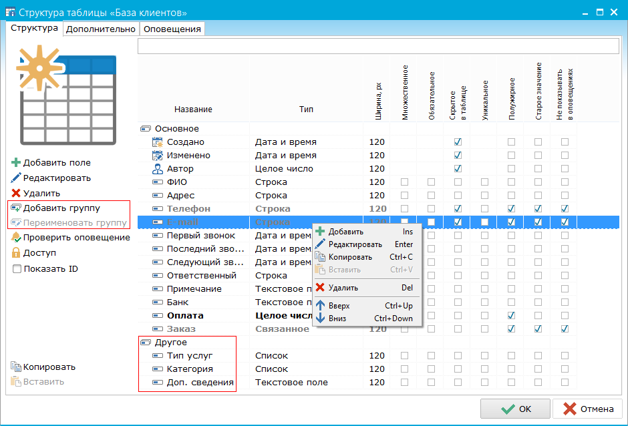The image size is (628, 426).
Task: Click the field icon beside Оплата
Action: [x=158, y=316]
